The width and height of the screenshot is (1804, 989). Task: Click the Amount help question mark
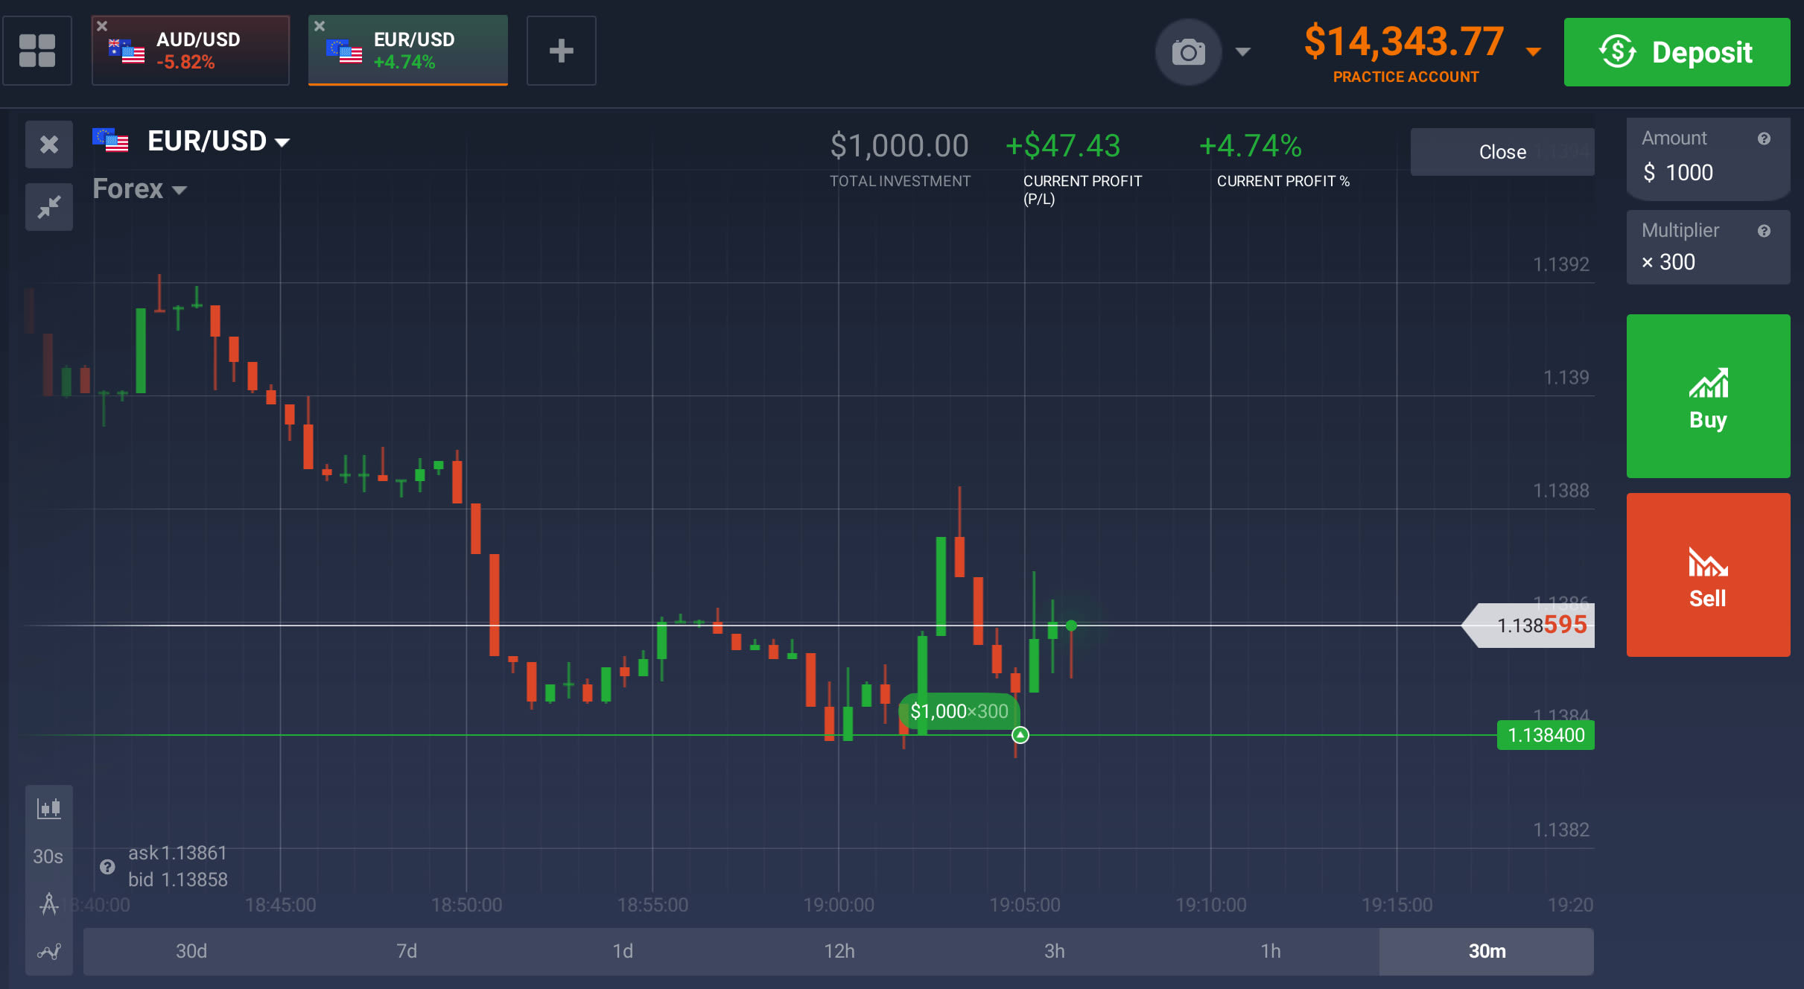pyautogui.click(x=1763, y=139)
